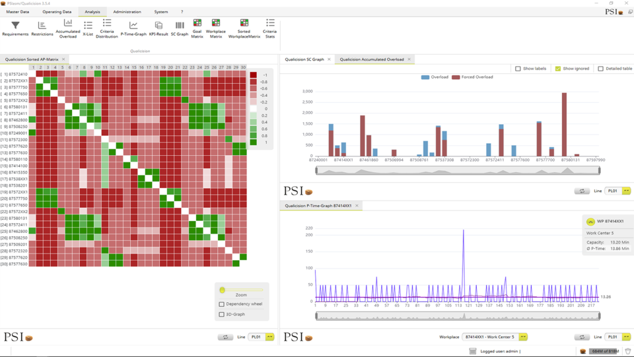
Task: Open the ? help menu
Action: (182, 12)
